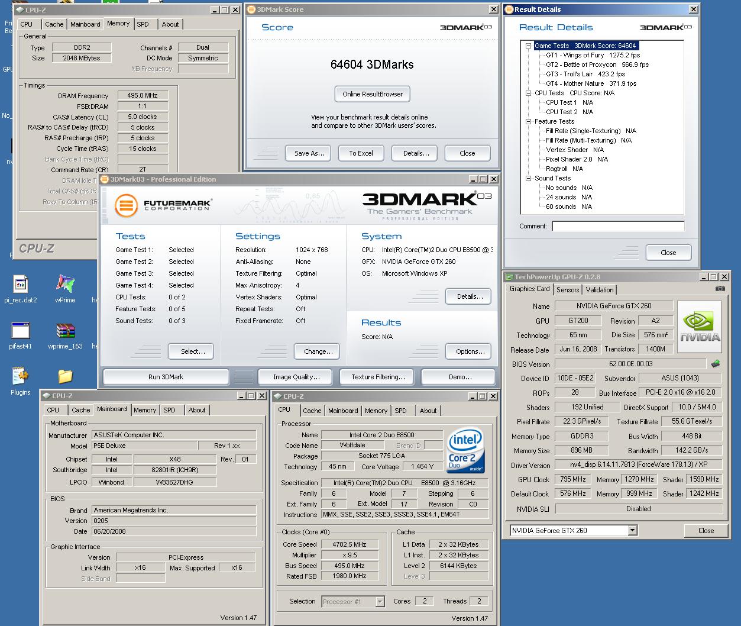Click the Driver Version field in GPU-Z
The height and width of the screenshot is (626, 741).
coord(638,465)
